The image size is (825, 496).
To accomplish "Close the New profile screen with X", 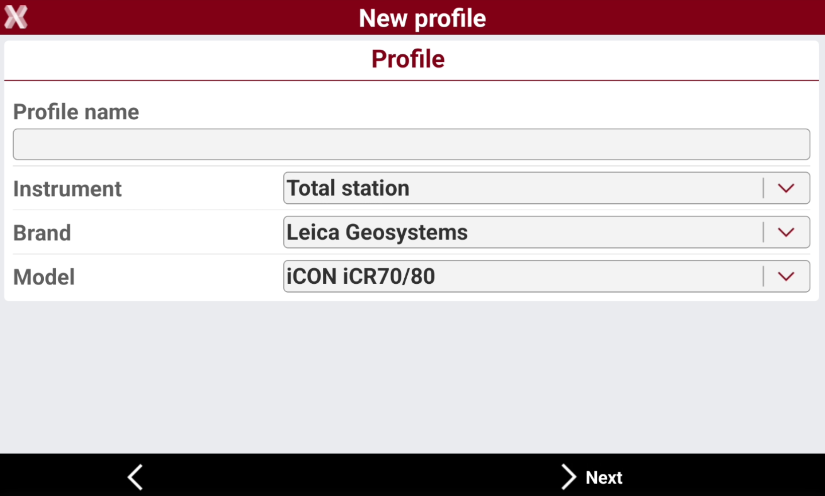I will tap(16, 17).
